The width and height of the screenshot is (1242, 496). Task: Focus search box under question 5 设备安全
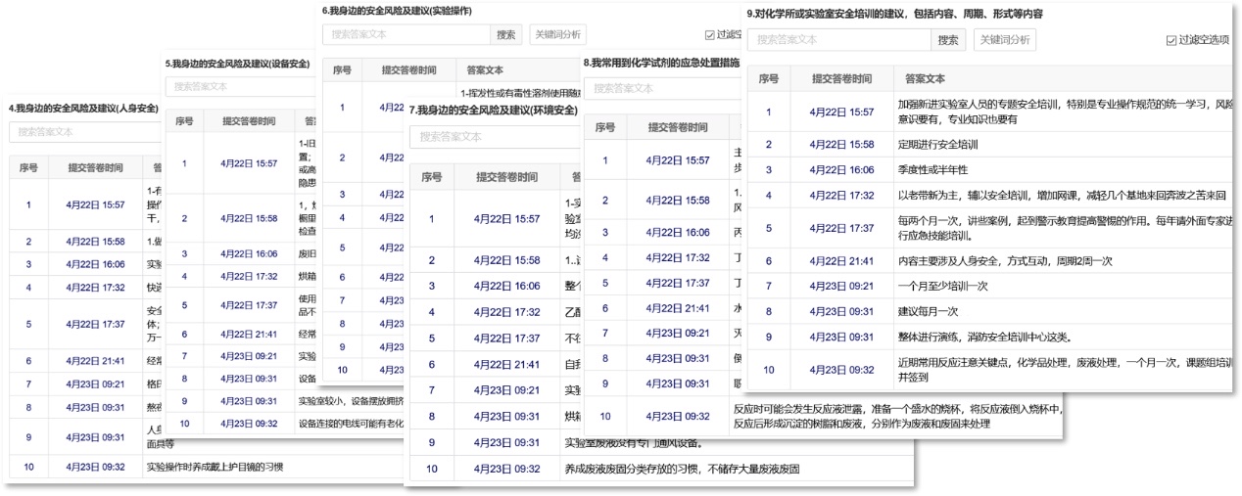[x=240, y=86]
